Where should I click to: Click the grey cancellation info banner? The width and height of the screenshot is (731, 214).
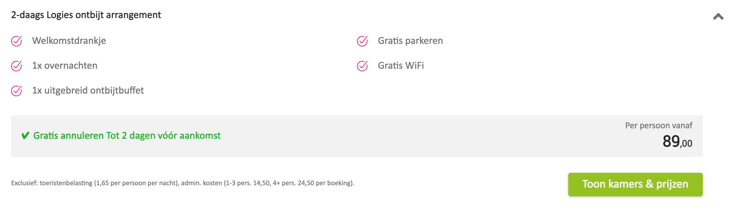(x=357, y=136)
